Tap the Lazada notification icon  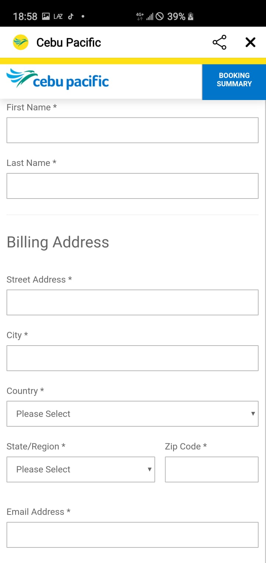[58, 16]
